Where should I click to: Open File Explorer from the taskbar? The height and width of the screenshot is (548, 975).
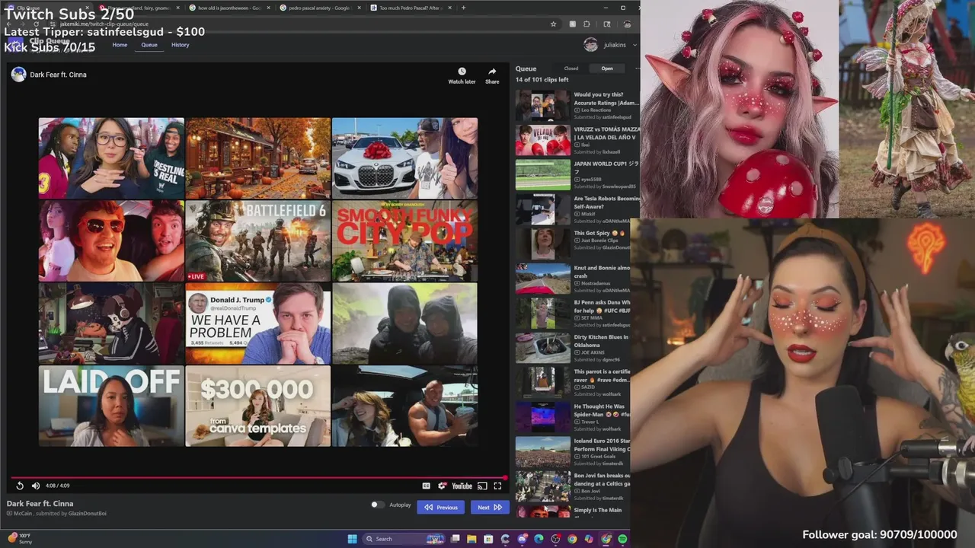tap(472, 539)
